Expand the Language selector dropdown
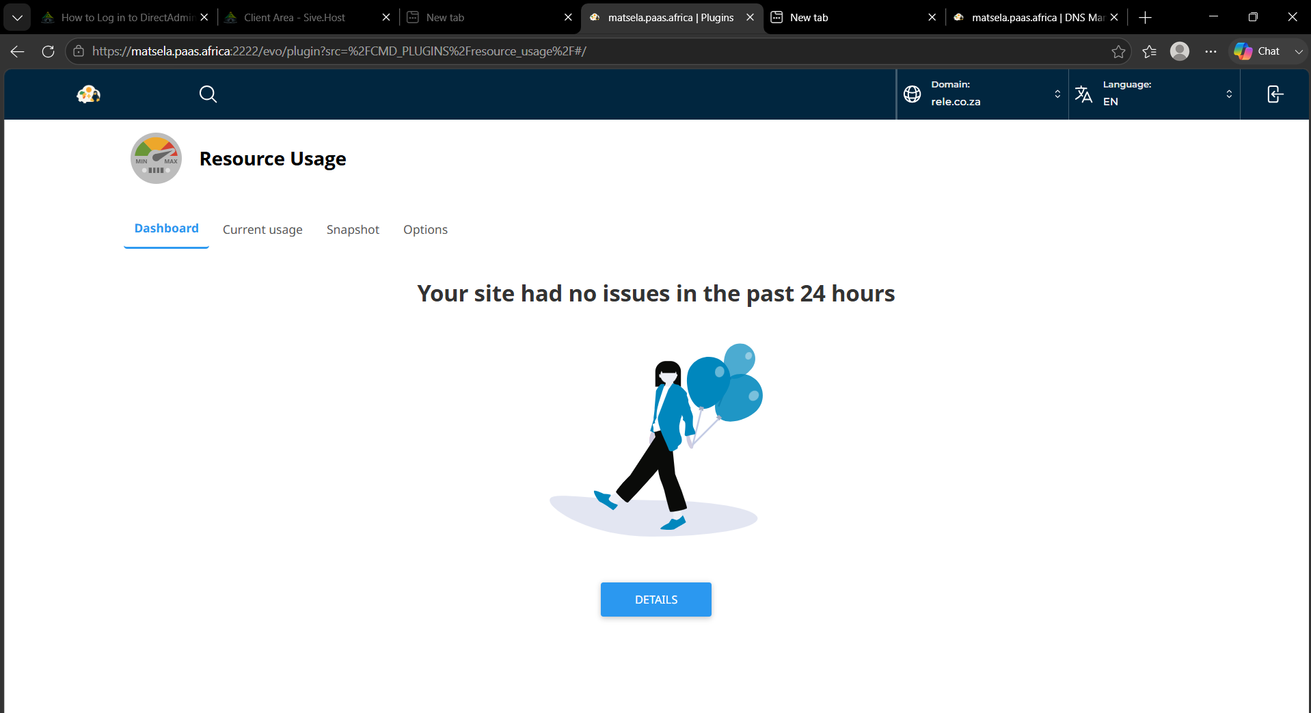The height and width of the screenshot is (713, 1311). (x=1229, y=94)
